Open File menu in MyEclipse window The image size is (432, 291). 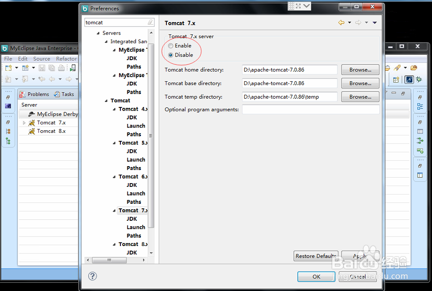[x=8, y=59]
